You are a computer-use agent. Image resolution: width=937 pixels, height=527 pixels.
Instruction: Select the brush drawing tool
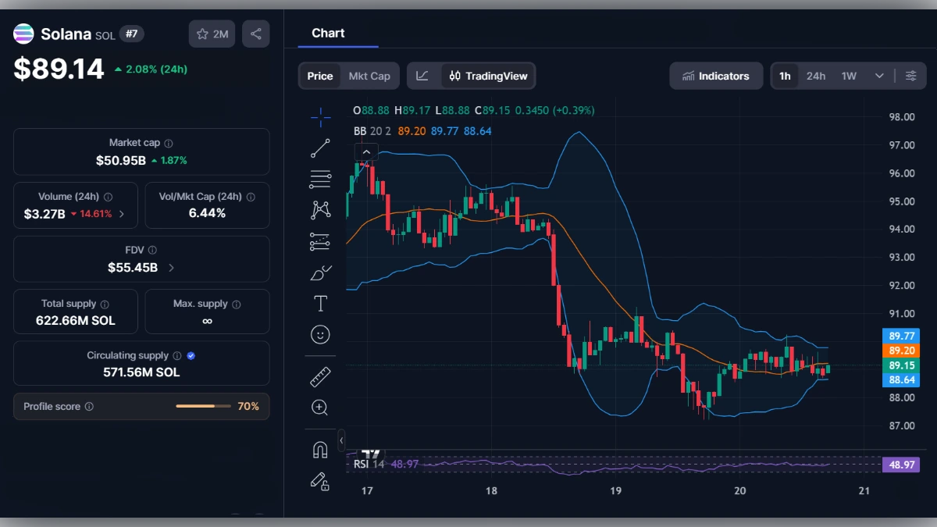click(x=320, y=272)
